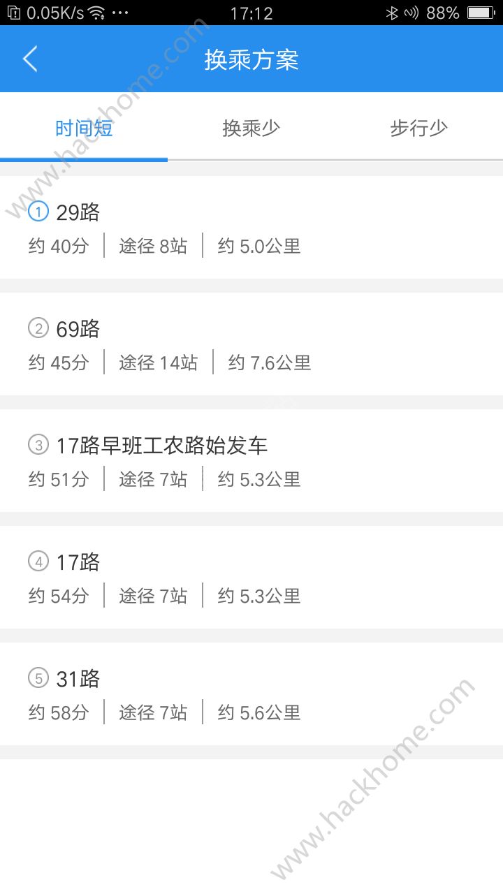Image resolution: width=503 pixels, height=894 pixels.
Task: Select the number 1 circle icon
Action: [x=38, y=211]
